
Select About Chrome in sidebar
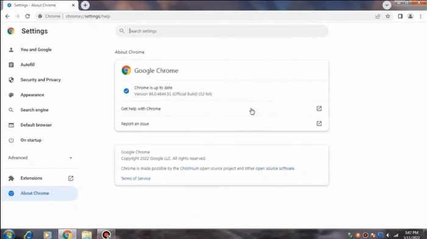40,193
